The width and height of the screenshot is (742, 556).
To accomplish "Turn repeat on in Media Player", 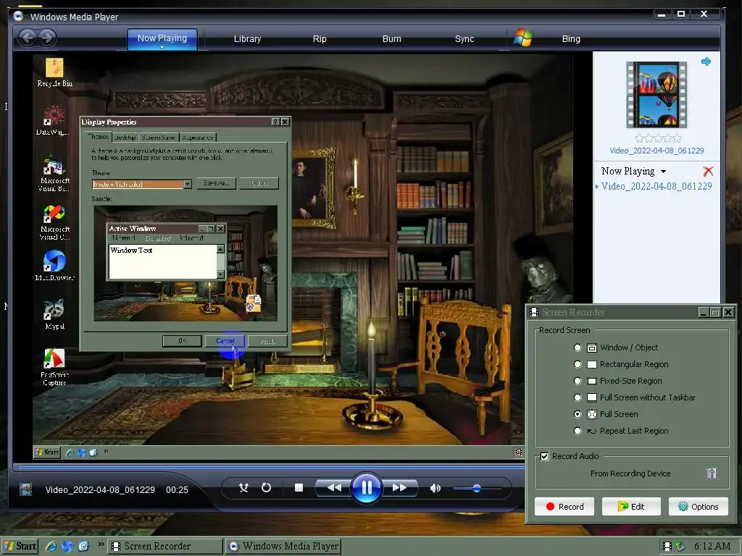I will point(266,487).
